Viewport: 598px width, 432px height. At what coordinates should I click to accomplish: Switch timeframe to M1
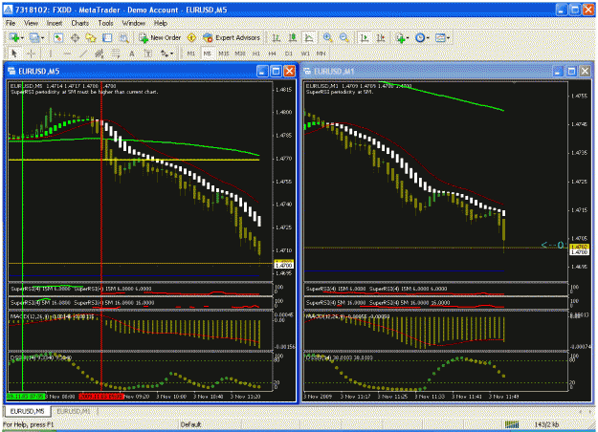point(190,54)
